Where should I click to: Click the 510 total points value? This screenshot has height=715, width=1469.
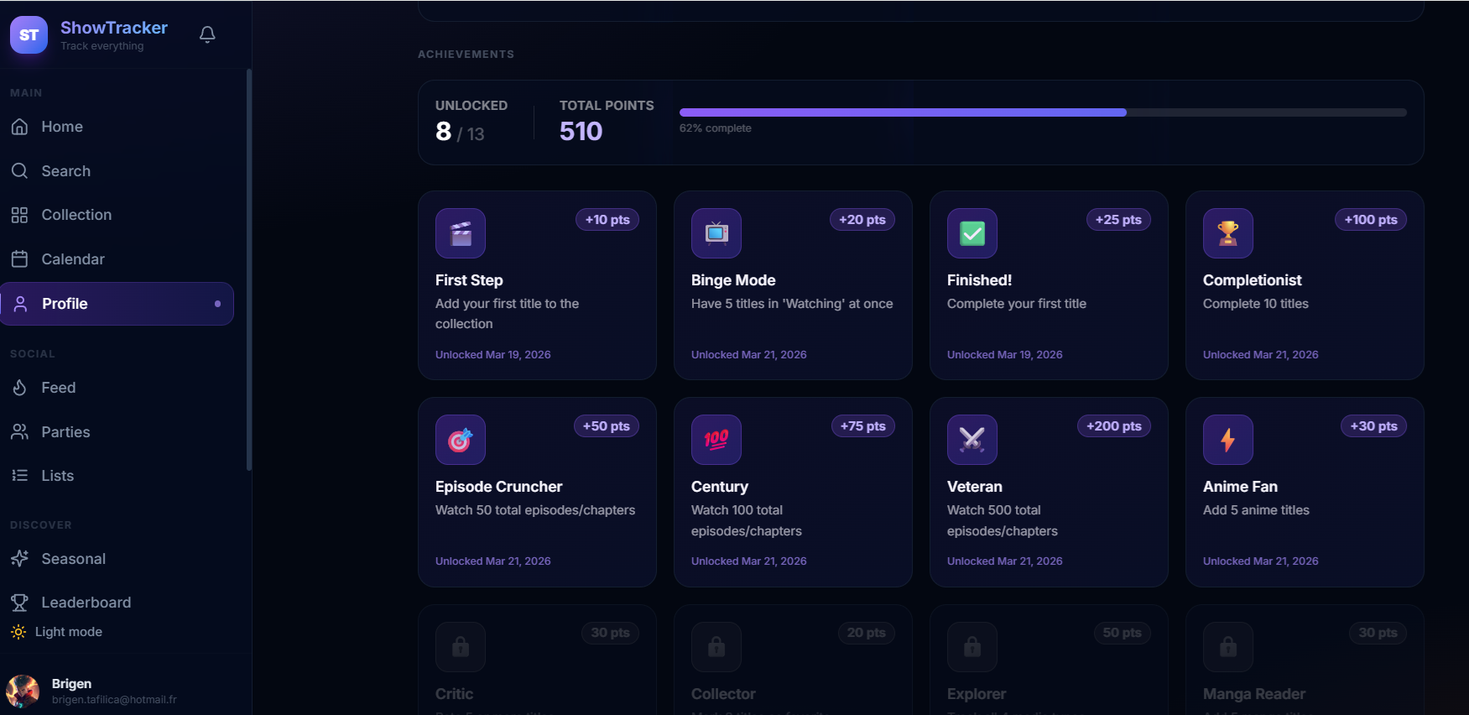point(581,132)
